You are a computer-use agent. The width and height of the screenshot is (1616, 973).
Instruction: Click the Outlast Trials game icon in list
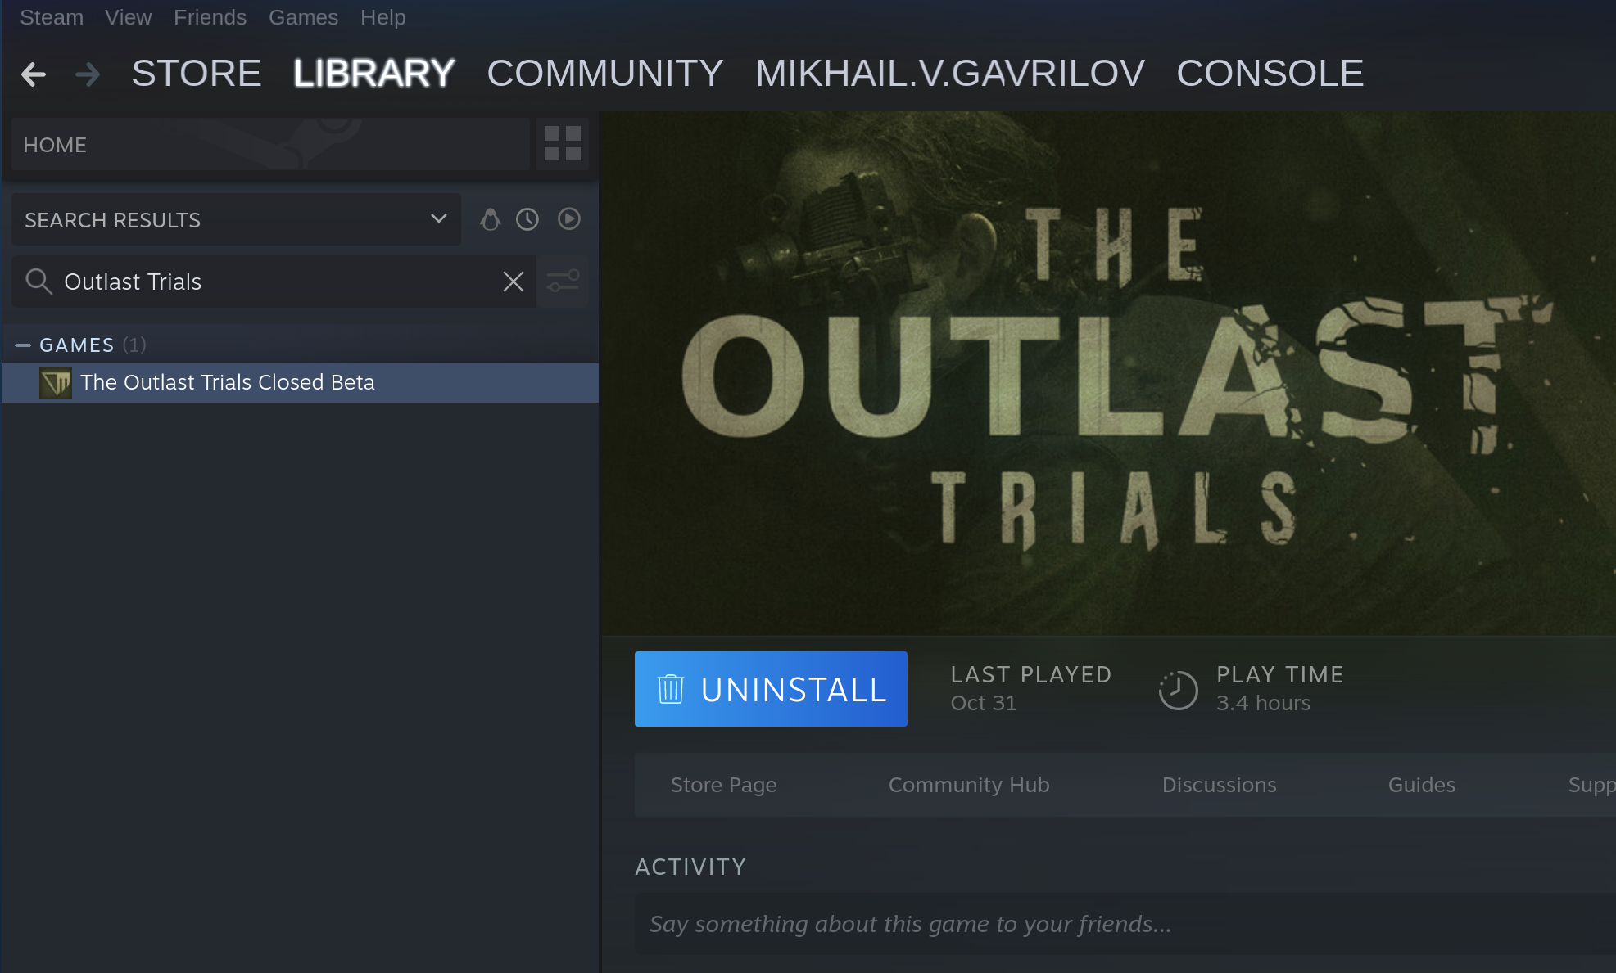point(56,383)
